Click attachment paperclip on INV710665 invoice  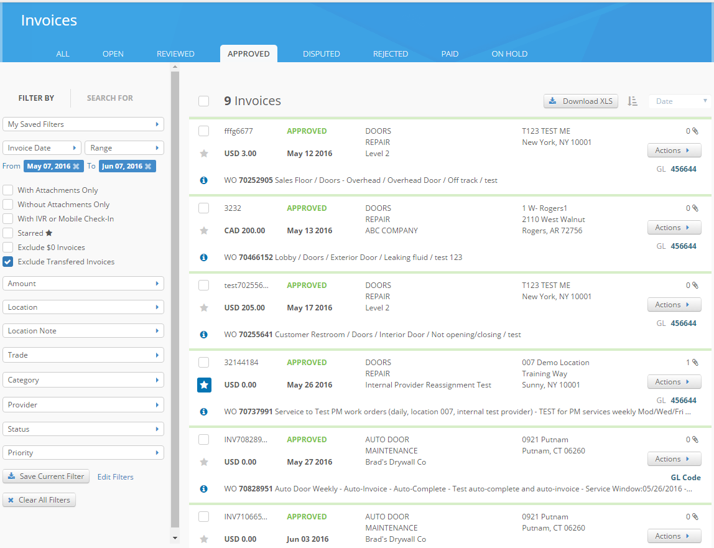(x=695, y=516)
